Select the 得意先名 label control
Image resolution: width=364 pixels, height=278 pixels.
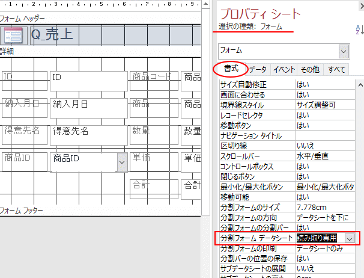tap(25, 135)
